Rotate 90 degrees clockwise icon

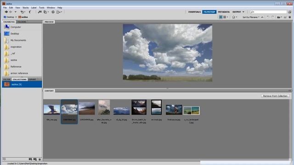272,17
